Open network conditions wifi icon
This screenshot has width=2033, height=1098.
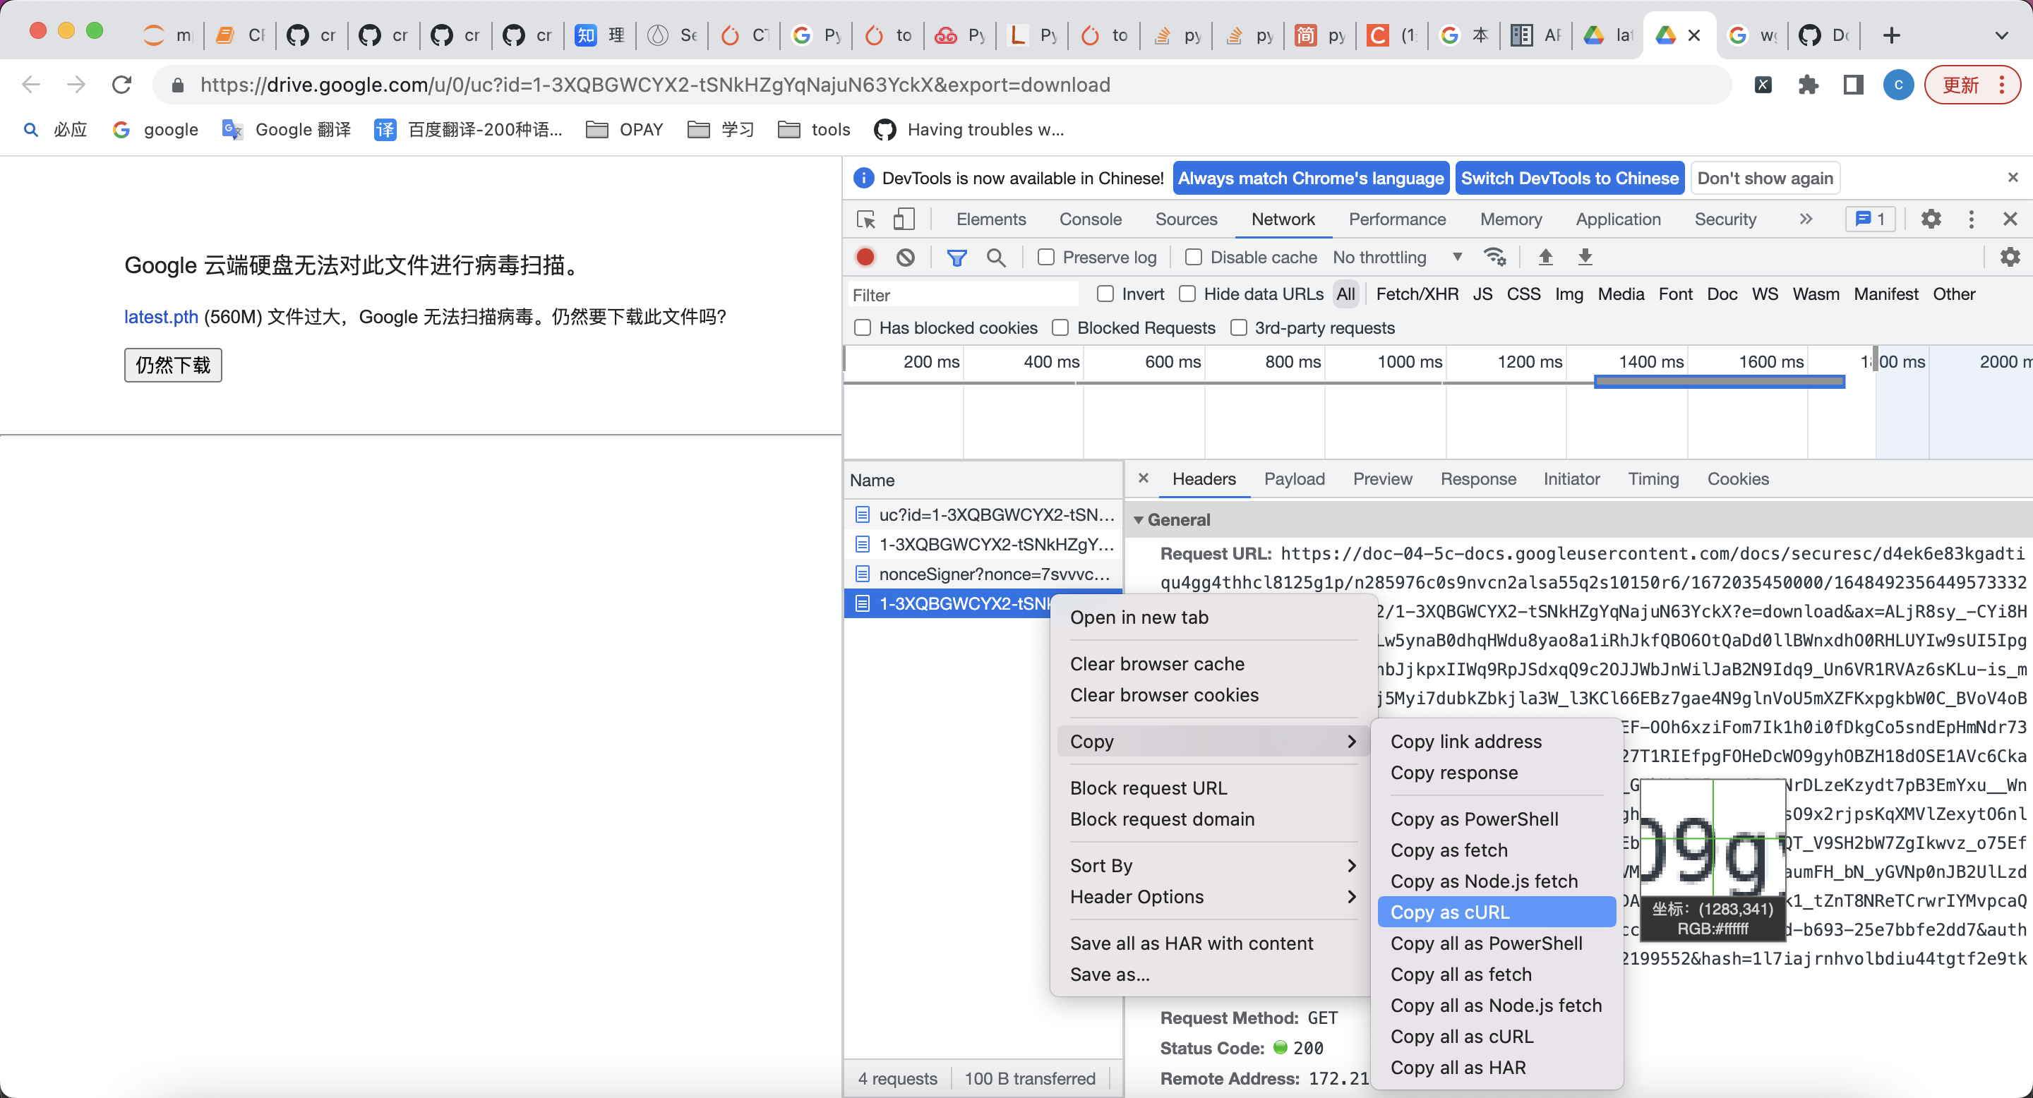tap(1493, 257)
